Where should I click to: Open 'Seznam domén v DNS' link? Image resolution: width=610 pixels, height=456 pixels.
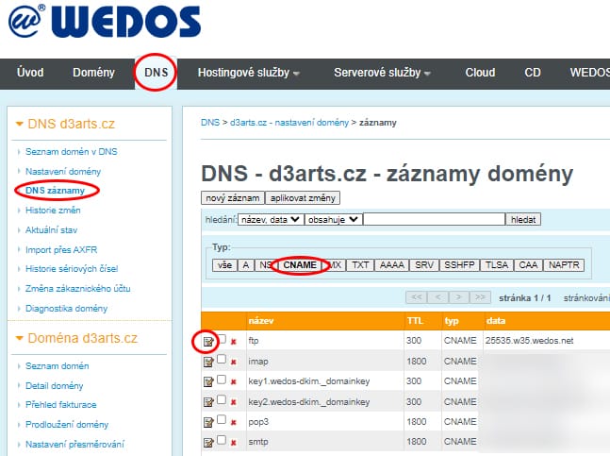[x=72, y=151]
